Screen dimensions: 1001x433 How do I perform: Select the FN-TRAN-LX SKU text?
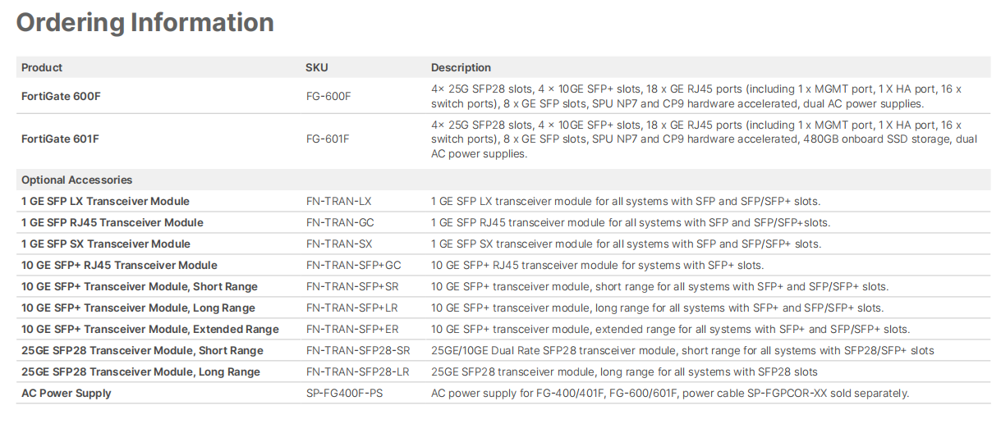[338, 201]
